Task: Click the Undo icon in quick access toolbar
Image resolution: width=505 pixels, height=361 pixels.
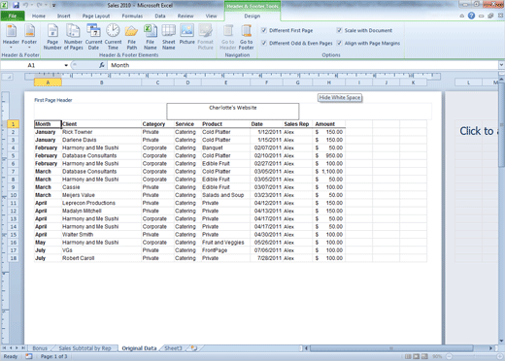Action: coord(25,5)
